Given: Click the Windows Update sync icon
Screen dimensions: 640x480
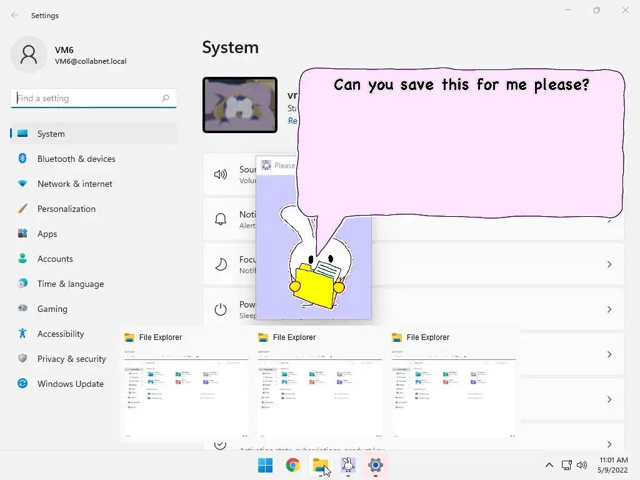Looking at the screenshot, I should pos(22,383).
